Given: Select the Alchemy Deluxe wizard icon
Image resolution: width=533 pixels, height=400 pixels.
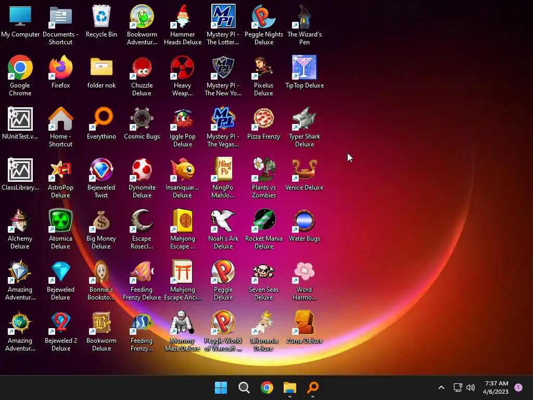Looking at the screenshot, I should 20,221.
